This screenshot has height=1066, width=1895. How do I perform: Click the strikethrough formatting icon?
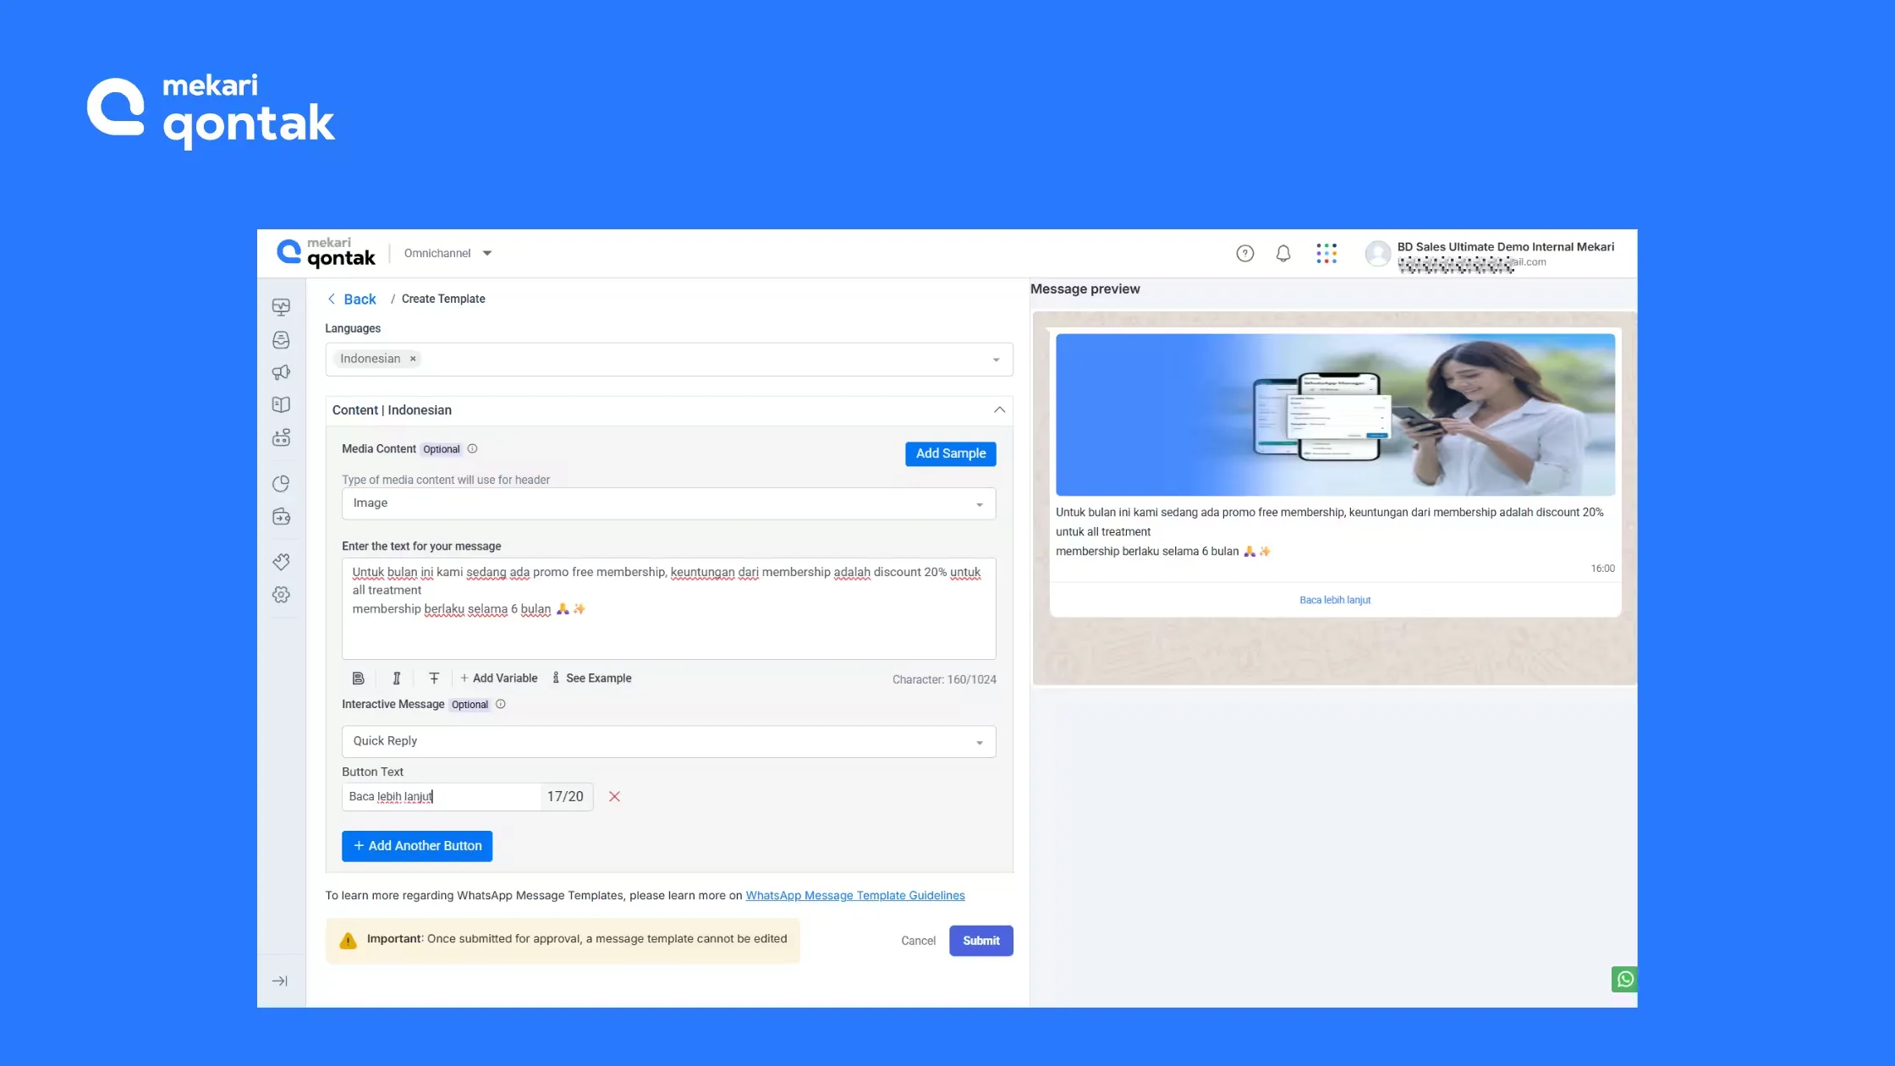pos(434,679)
